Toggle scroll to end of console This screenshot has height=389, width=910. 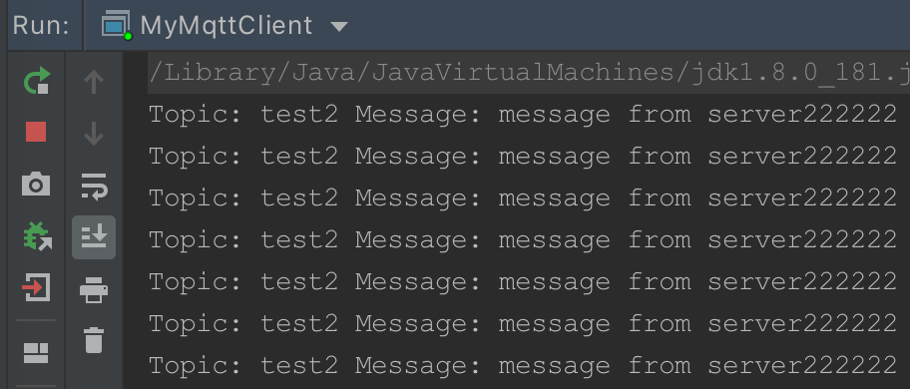pos(94,237)
